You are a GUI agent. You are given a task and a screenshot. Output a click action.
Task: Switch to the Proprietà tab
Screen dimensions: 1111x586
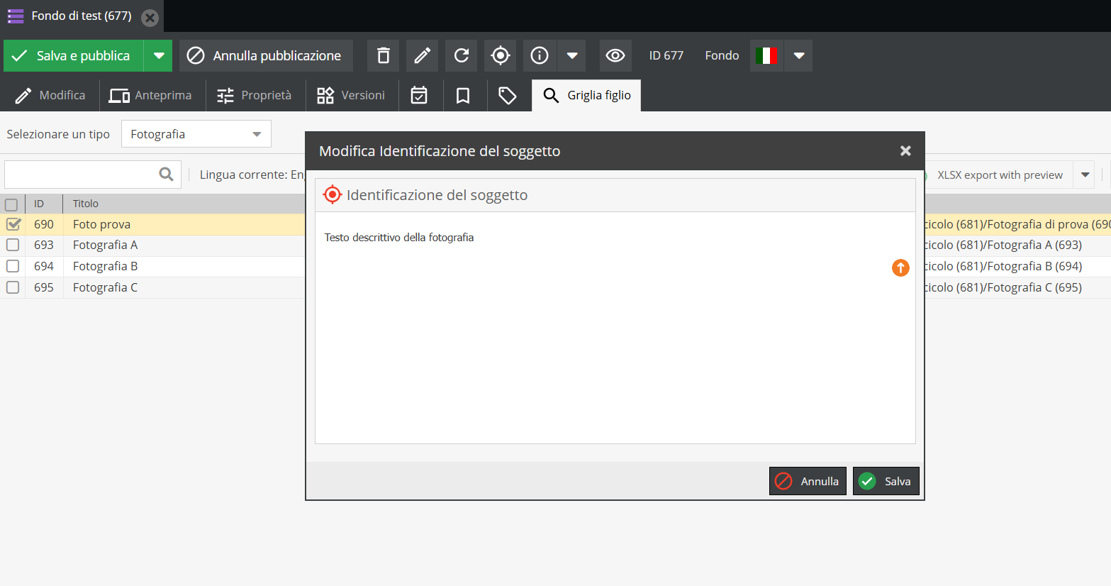255,96
